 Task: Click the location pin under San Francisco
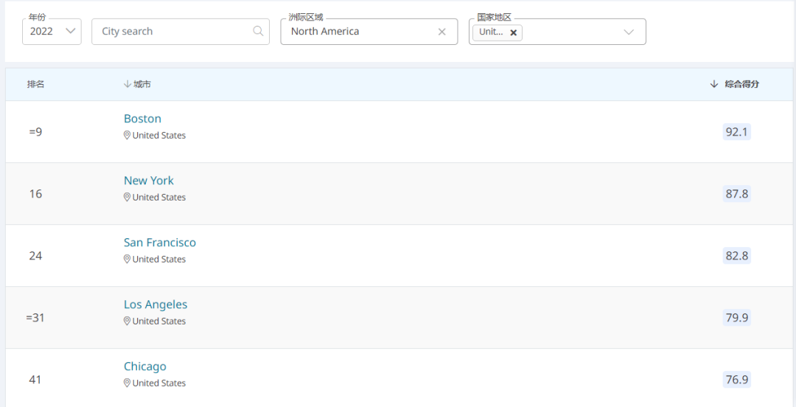(x=127, y=259)
